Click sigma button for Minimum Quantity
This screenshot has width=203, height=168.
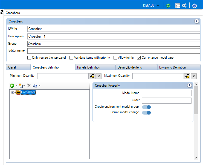98,76
